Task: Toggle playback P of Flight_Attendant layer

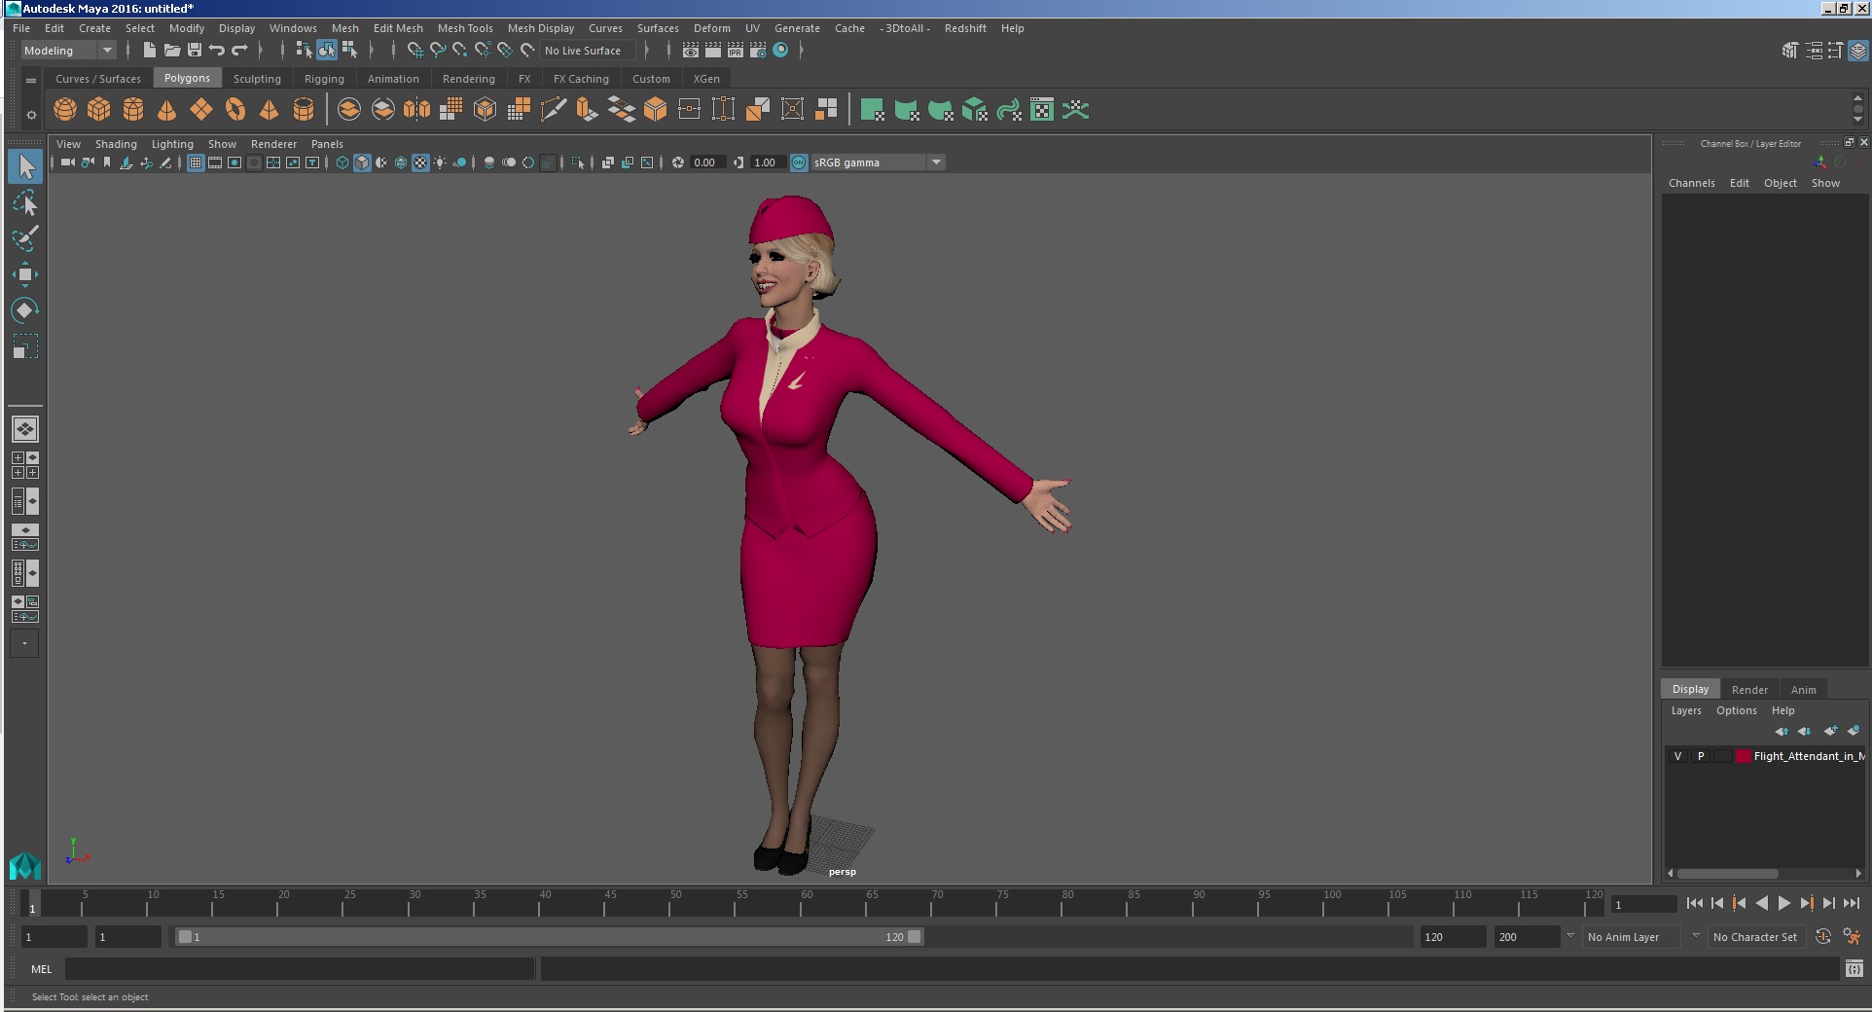Action: coord(1701,756)
